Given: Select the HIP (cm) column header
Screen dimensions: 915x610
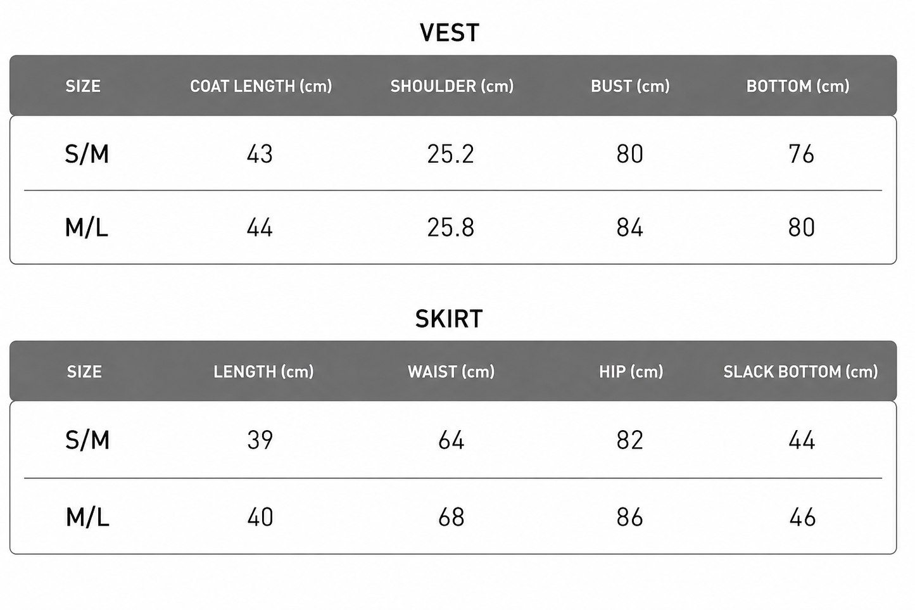Looking at the screenshot, I should (x=631, y=372).
